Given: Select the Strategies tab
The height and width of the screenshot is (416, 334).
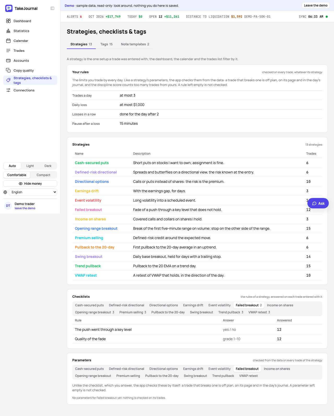Looking at the screenshot, I should click(x=81, y=44).
